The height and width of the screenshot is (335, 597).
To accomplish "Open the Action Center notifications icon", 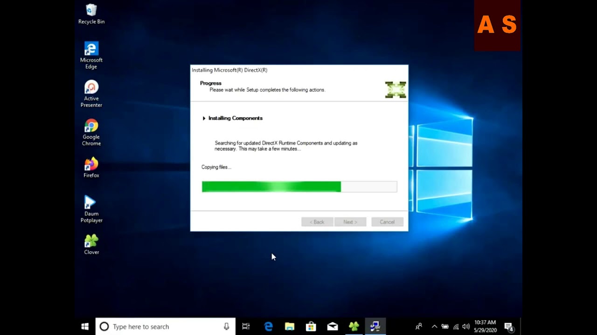I will (509, 327).
